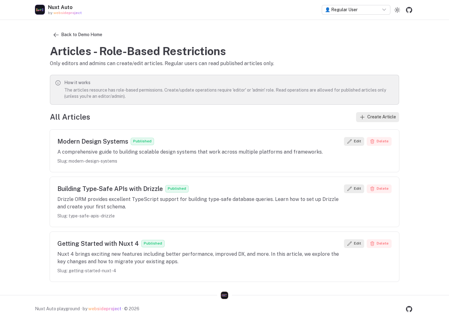Delete the Modern Design Systems article
Screen dimensions: 449x319
click(379, 141)
